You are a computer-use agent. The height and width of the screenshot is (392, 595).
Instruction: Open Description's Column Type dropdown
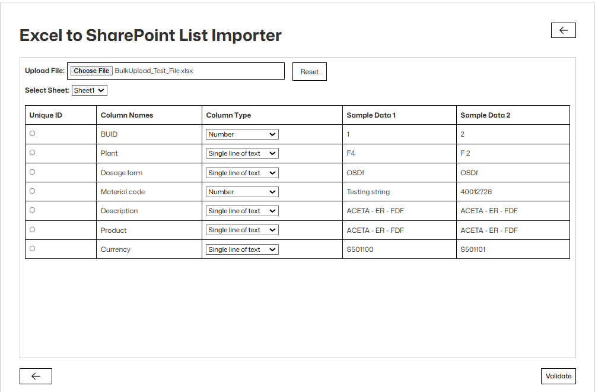[x=242, y=211]
